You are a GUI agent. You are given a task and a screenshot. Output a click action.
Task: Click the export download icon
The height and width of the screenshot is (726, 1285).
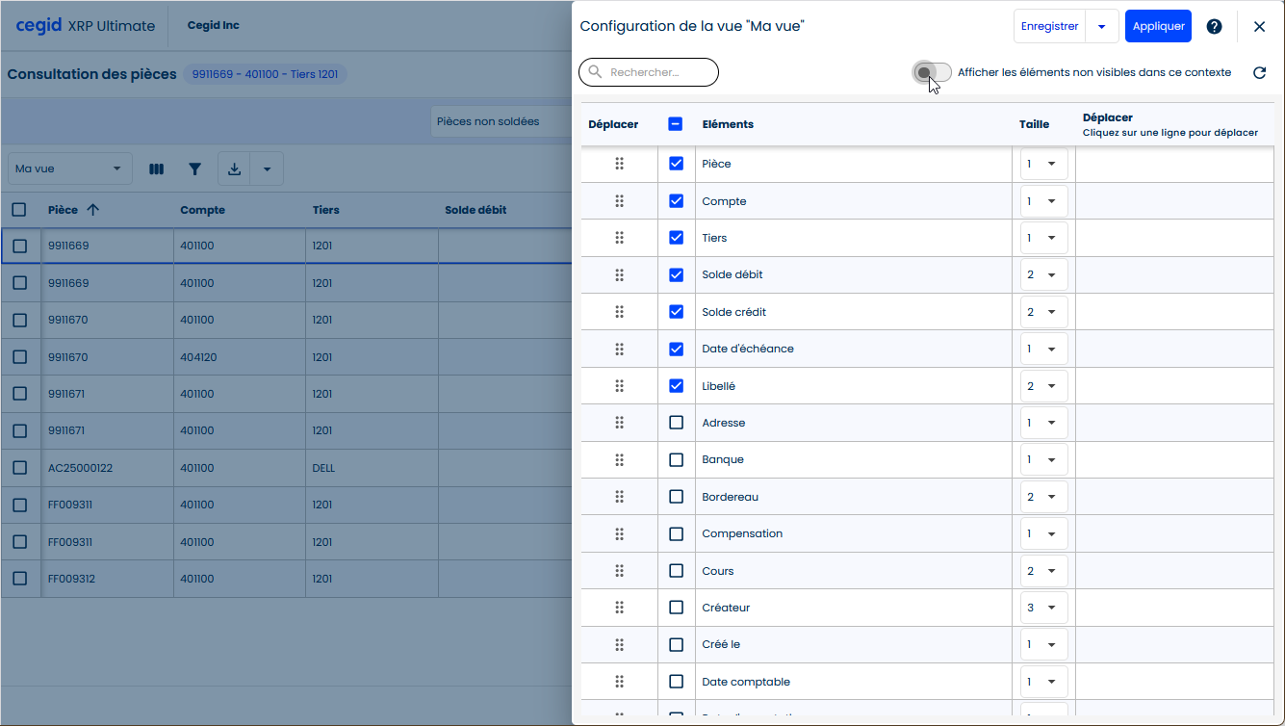[234, 169]
